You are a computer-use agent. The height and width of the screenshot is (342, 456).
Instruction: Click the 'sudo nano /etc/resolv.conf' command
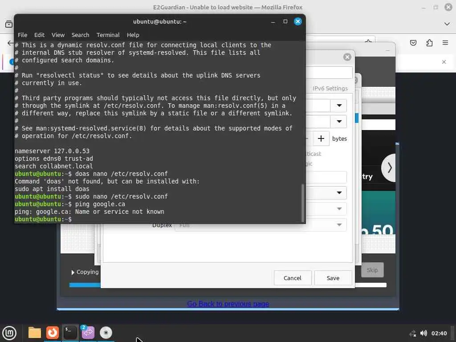click(x=121, y=196)
